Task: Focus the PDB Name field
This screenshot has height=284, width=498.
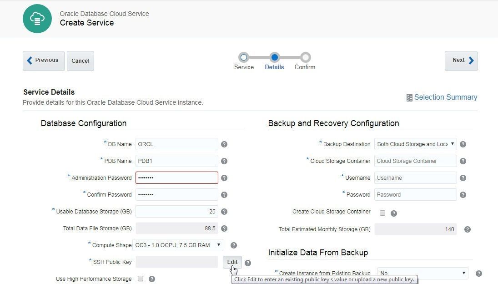Action: (x=177, y=161)
